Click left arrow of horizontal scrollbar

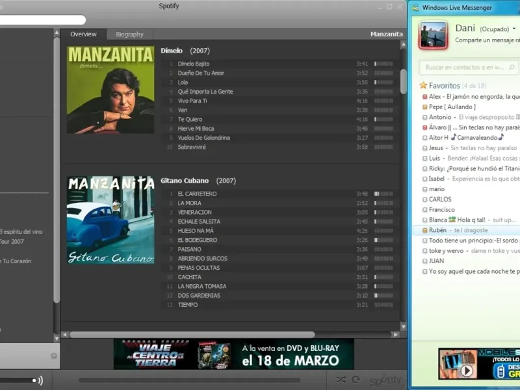(64, 335)
